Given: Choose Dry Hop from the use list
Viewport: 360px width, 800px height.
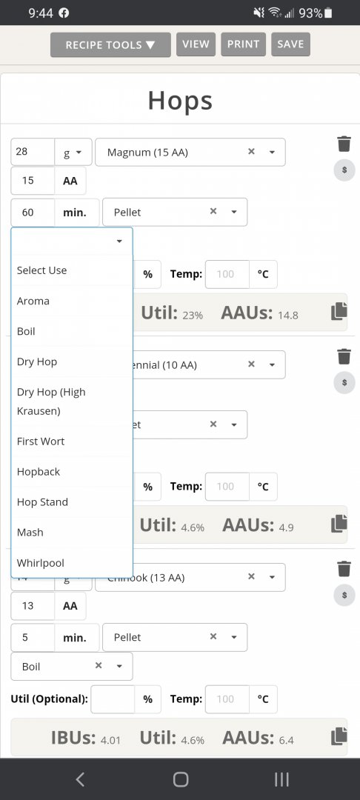Looking at the screenshot, I should coord(72,361).
